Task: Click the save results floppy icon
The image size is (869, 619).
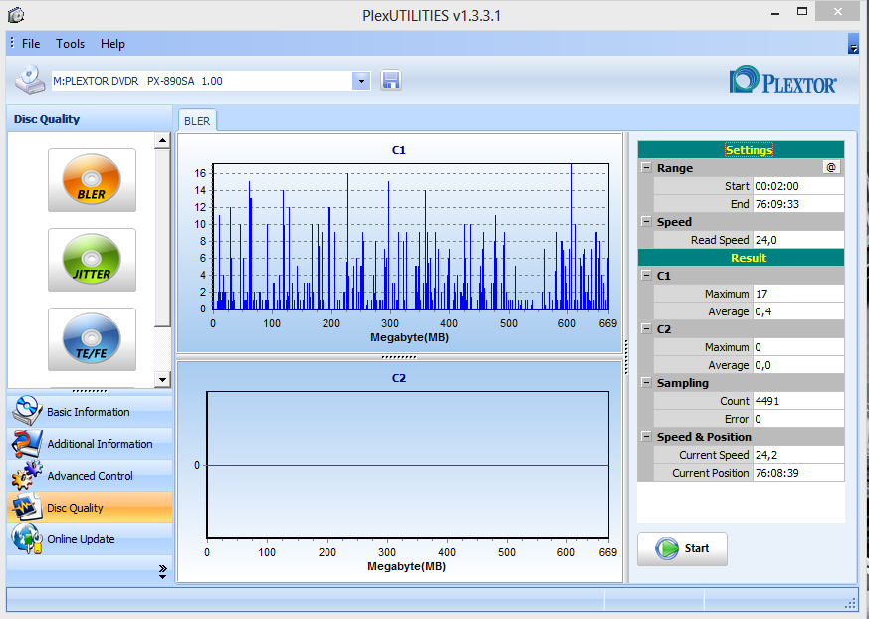Action: (x=391, y=81)
